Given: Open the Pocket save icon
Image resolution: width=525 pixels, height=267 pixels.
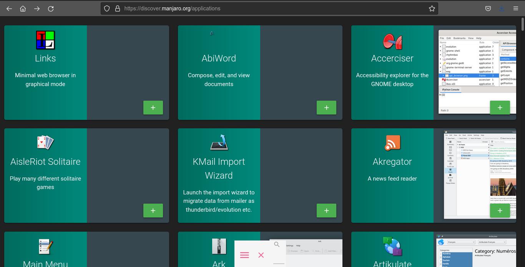Looking at the screenshot, I should 488,8.
